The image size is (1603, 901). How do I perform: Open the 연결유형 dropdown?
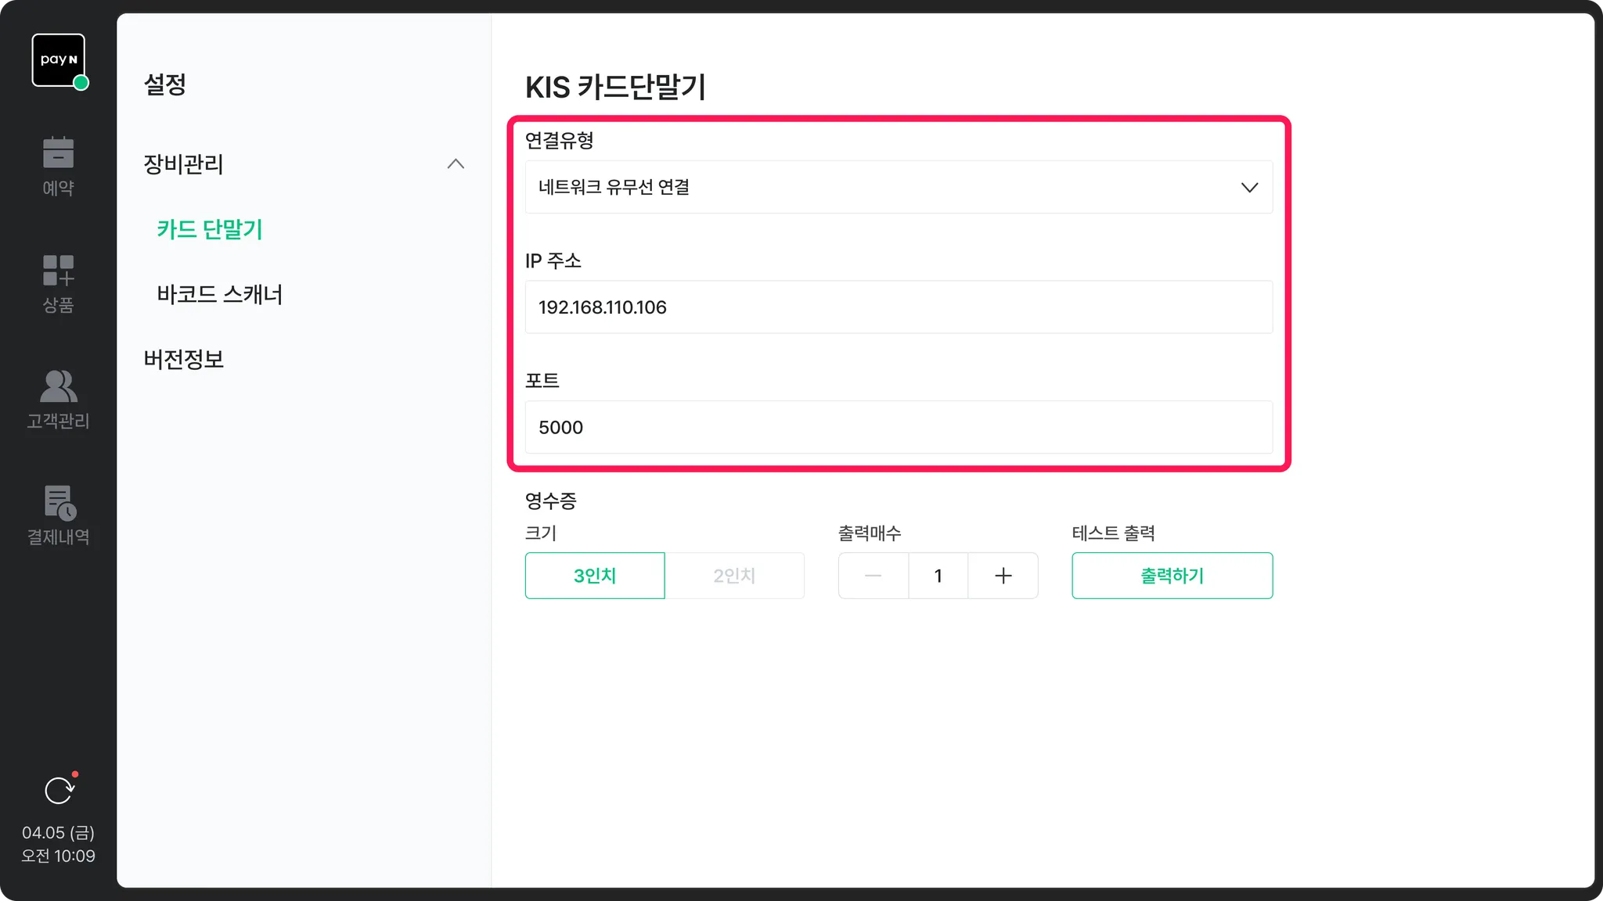(898, 188)
